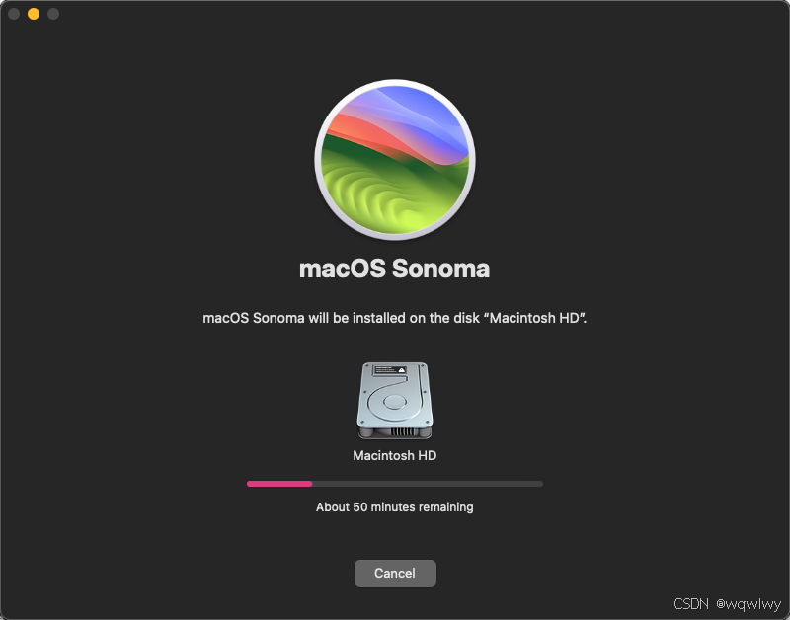
Task: Select the "Macintosh HD" label under the drive
Action: (394, 456)
